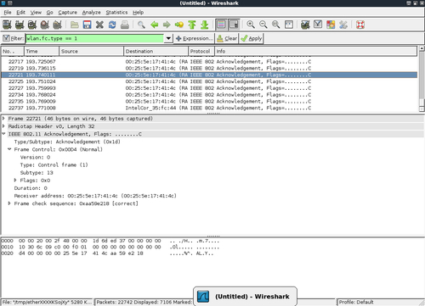The width and height of the screenshot is (425, 306).
Task: Zoom out on packet text
Action: click(263, 25)
